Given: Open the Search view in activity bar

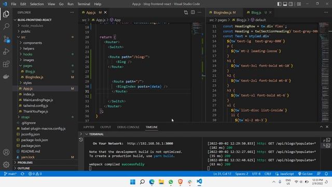Looking at the screenshot, I should (6, 26).
